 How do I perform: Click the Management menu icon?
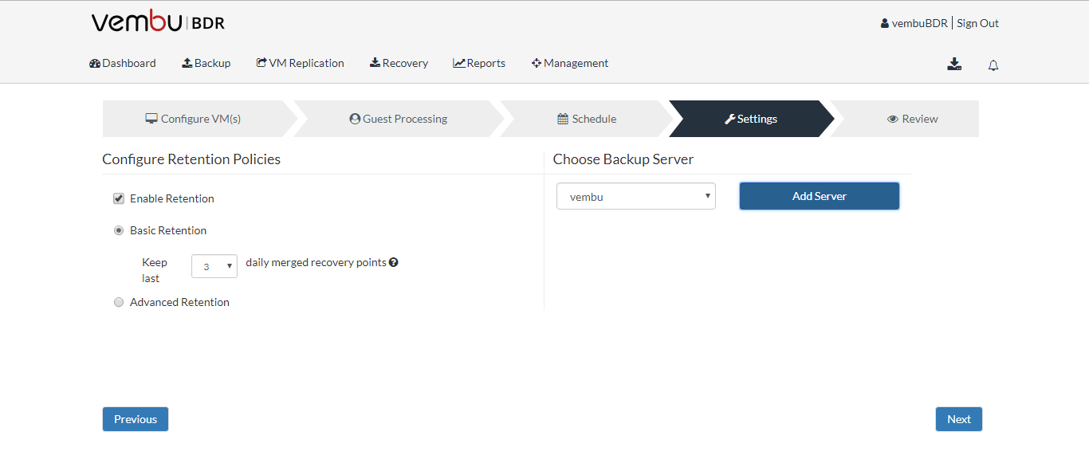pos(537,63)
